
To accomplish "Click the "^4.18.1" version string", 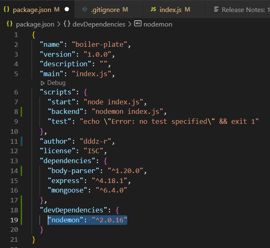I will point(109,181).
